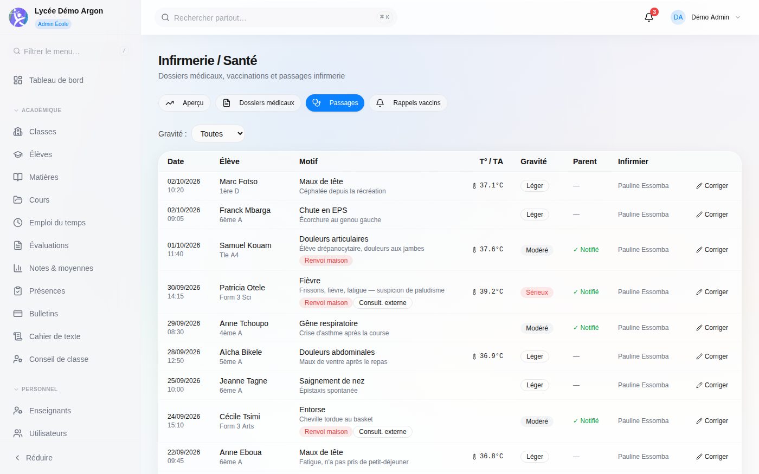Correct Marc Fotso's visit record
Image resolution: width=759 pixels, height=474 pixels.
click(x=712, y=186)
